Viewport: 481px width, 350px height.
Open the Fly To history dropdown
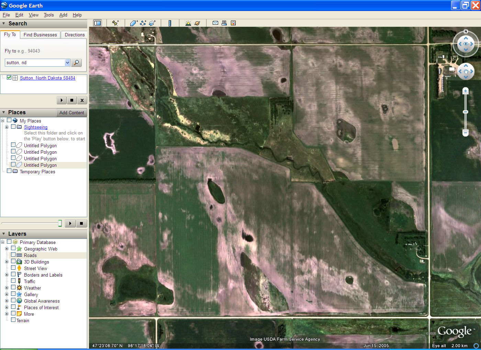[x=67, y=62]
